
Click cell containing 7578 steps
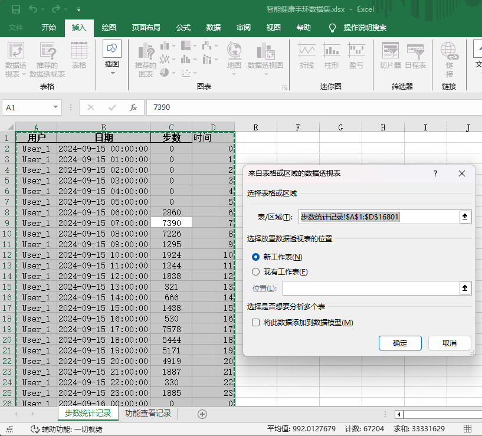pyautogui.click(x=171, y=329)
